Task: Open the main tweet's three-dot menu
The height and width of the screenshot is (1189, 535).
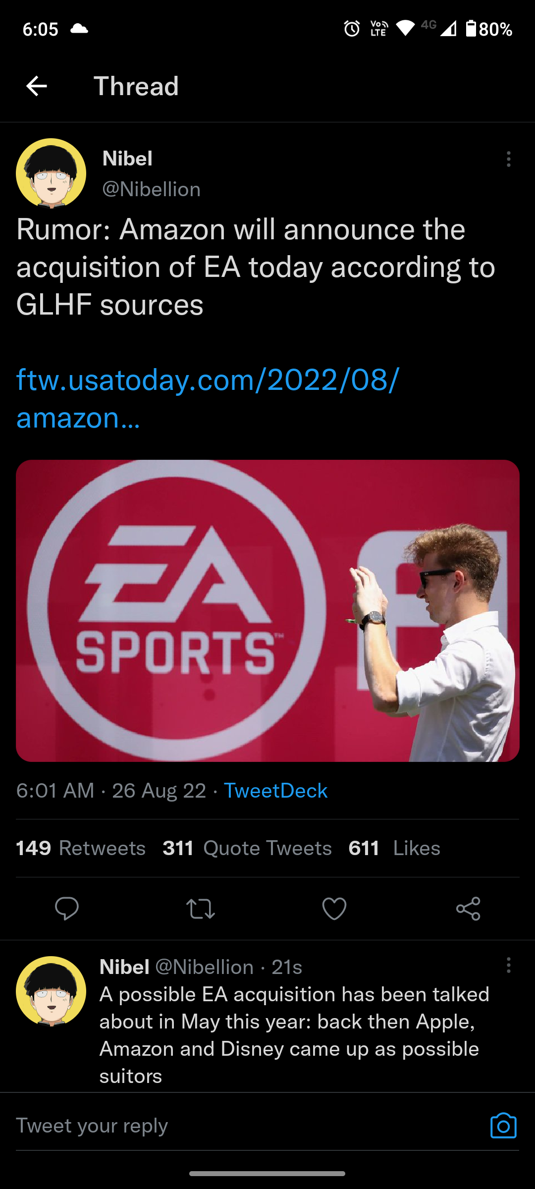Action: (508, 159)
